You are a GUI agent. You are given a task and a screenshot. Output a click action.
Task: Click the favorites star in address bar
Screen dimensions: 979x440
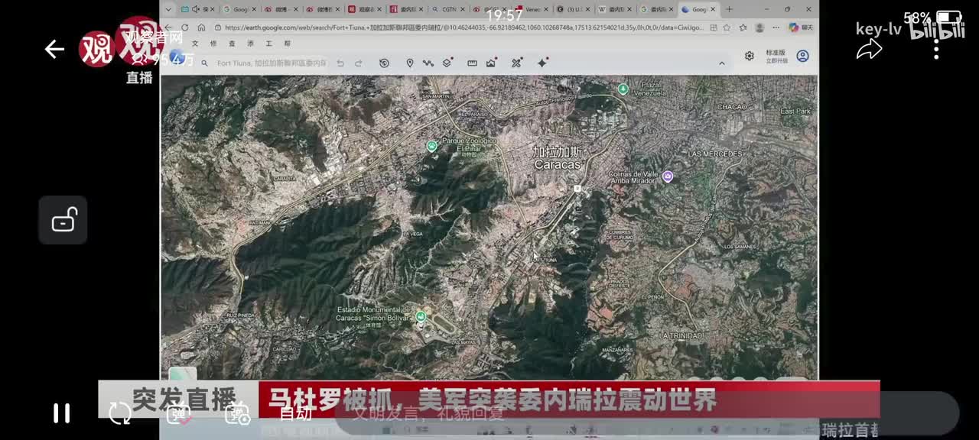point(726,27)
